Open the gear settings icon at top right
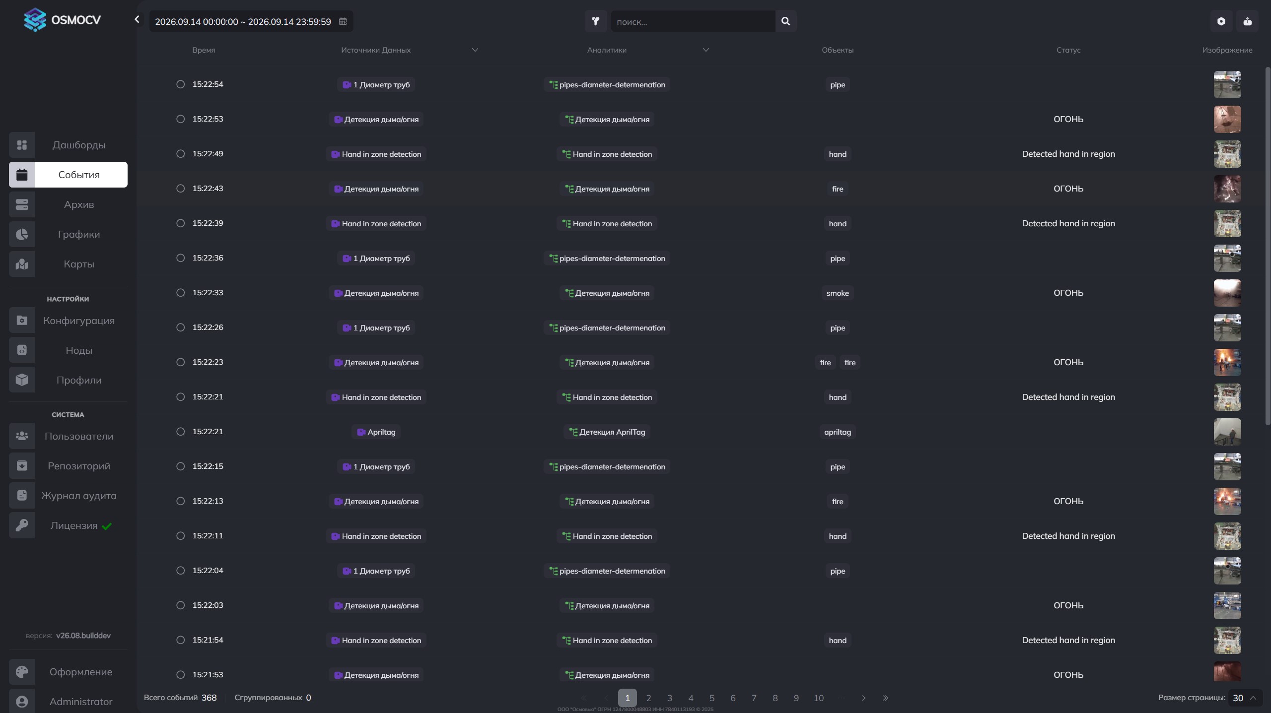 tap(1221, 21)
